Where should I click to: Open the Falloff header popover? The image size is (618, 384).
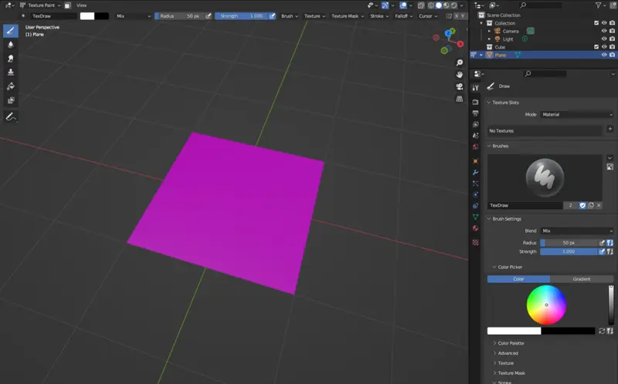(x=403, y=16)
